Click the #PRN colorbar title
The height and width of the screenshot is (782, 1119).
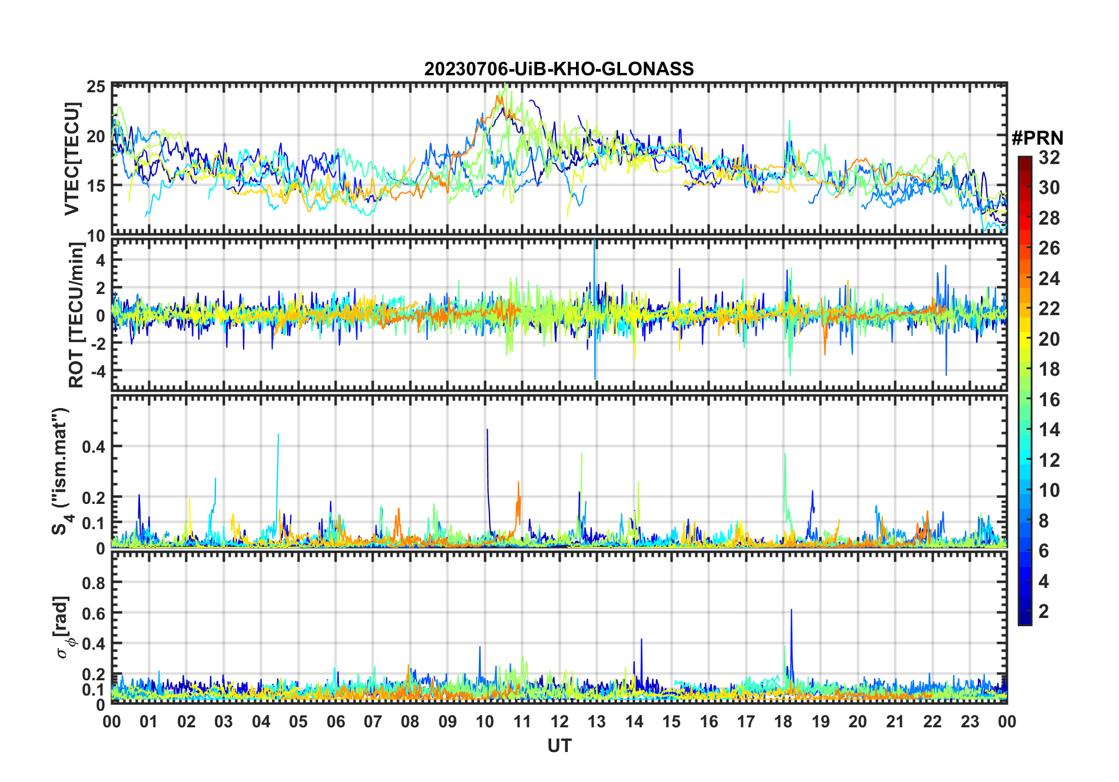(1037, 138)
